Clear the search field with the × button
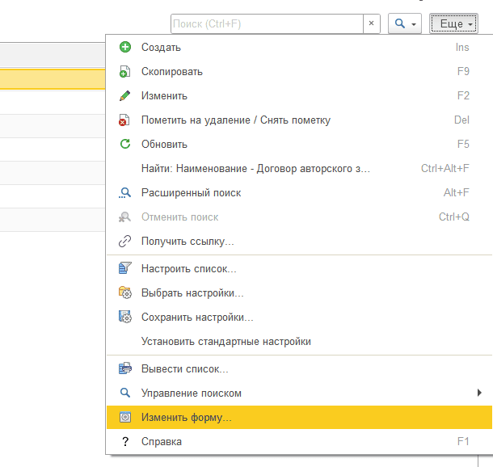The width and height of the screenshot is (493, 467). click(371, 24)
